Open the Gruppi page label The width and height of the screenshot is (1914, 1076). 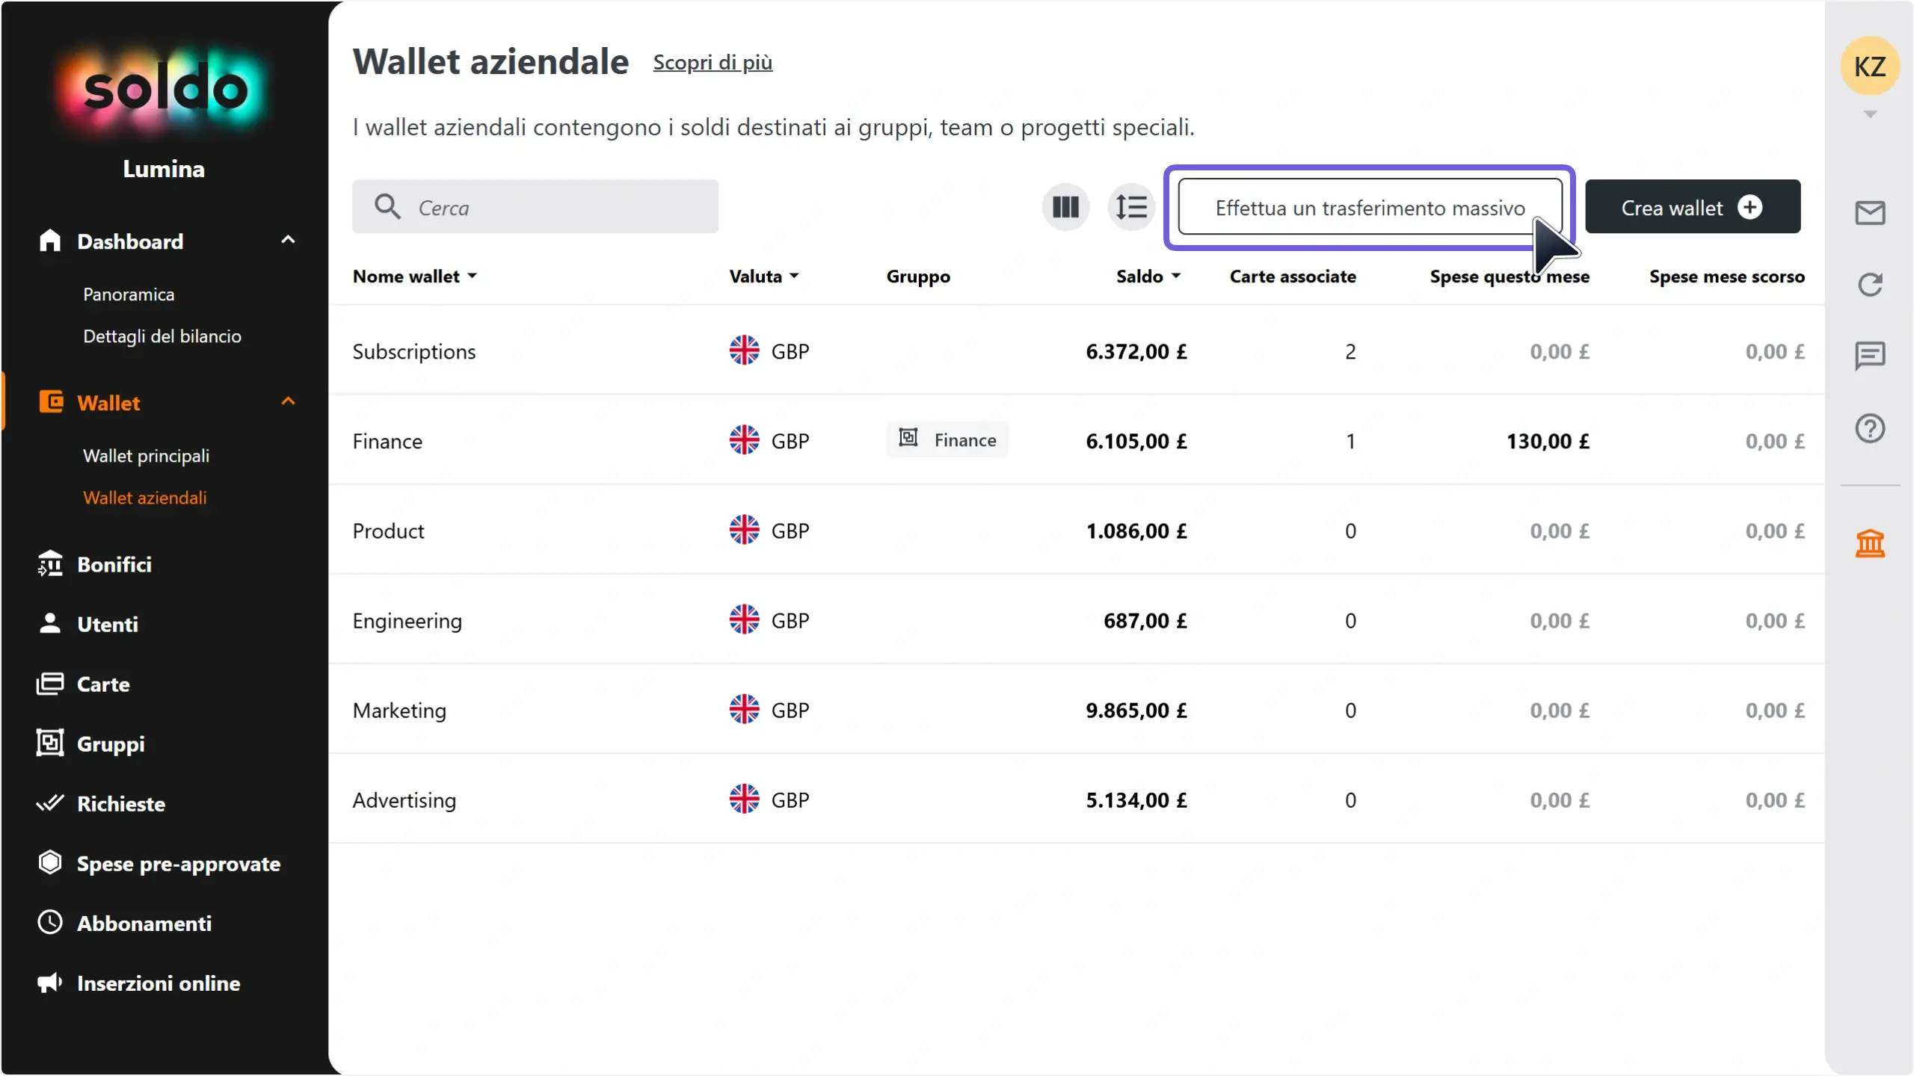coord(111,744)
